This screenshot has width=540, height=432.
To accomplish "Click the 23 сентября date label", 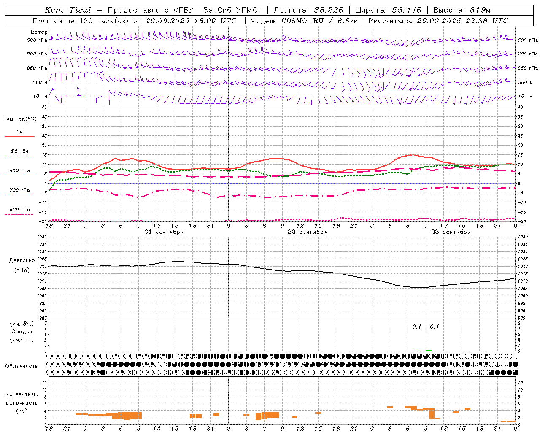I will point(451,232).
